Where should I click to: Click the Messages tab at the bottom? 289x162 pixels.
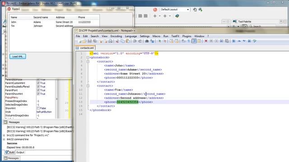(12, 158)
